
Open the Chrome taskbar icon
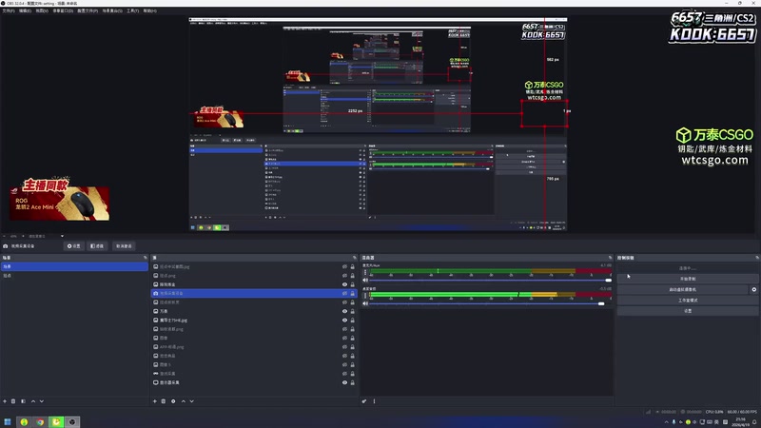pyautogui.click(x=40, y=421)
